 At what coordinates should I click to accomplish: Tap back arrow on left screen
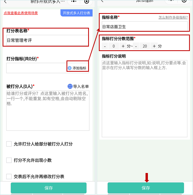tap(5, 2)
